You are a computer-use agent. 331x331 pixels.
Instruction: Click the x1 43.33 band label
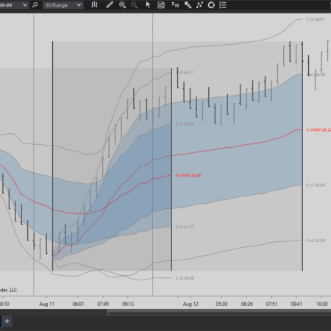[185, 124]
